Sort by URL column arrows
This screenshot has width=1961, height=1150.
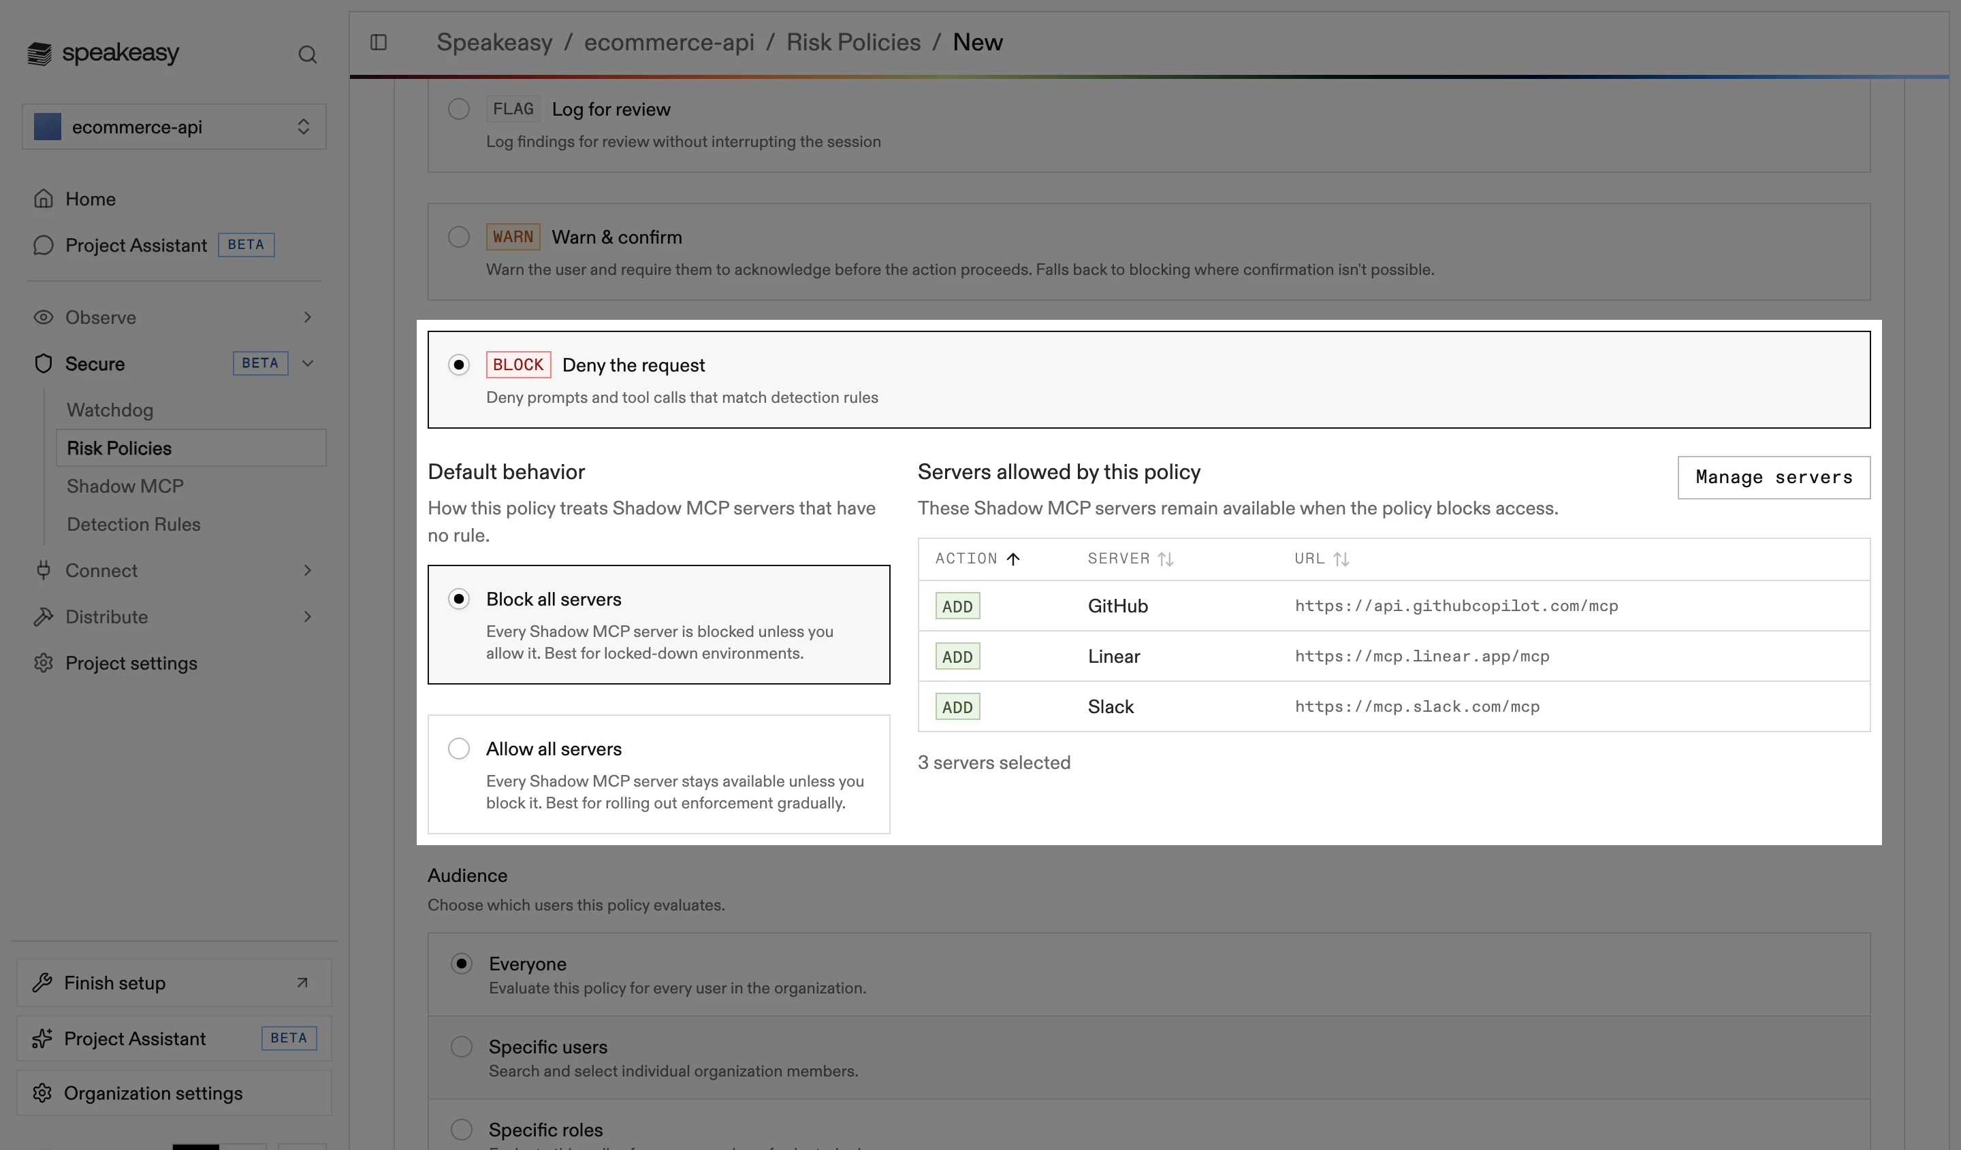1341,559
